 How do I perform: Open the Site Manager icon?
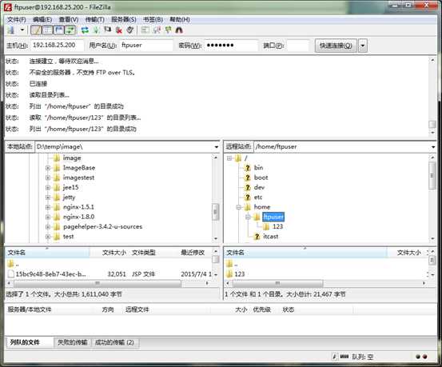(10, 30)
